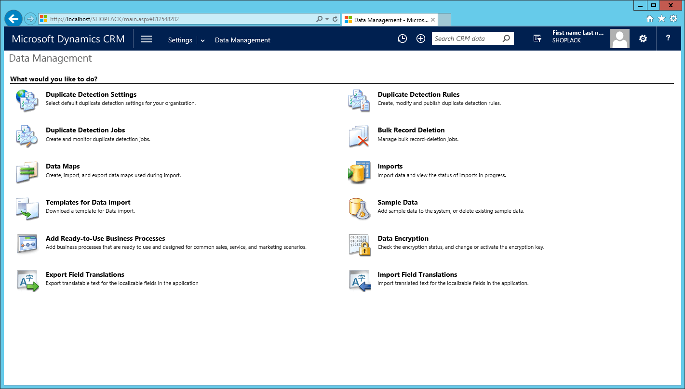Open the Data Maps icon
The height and width of the screenshot is (389, 685).
(27, 172)
